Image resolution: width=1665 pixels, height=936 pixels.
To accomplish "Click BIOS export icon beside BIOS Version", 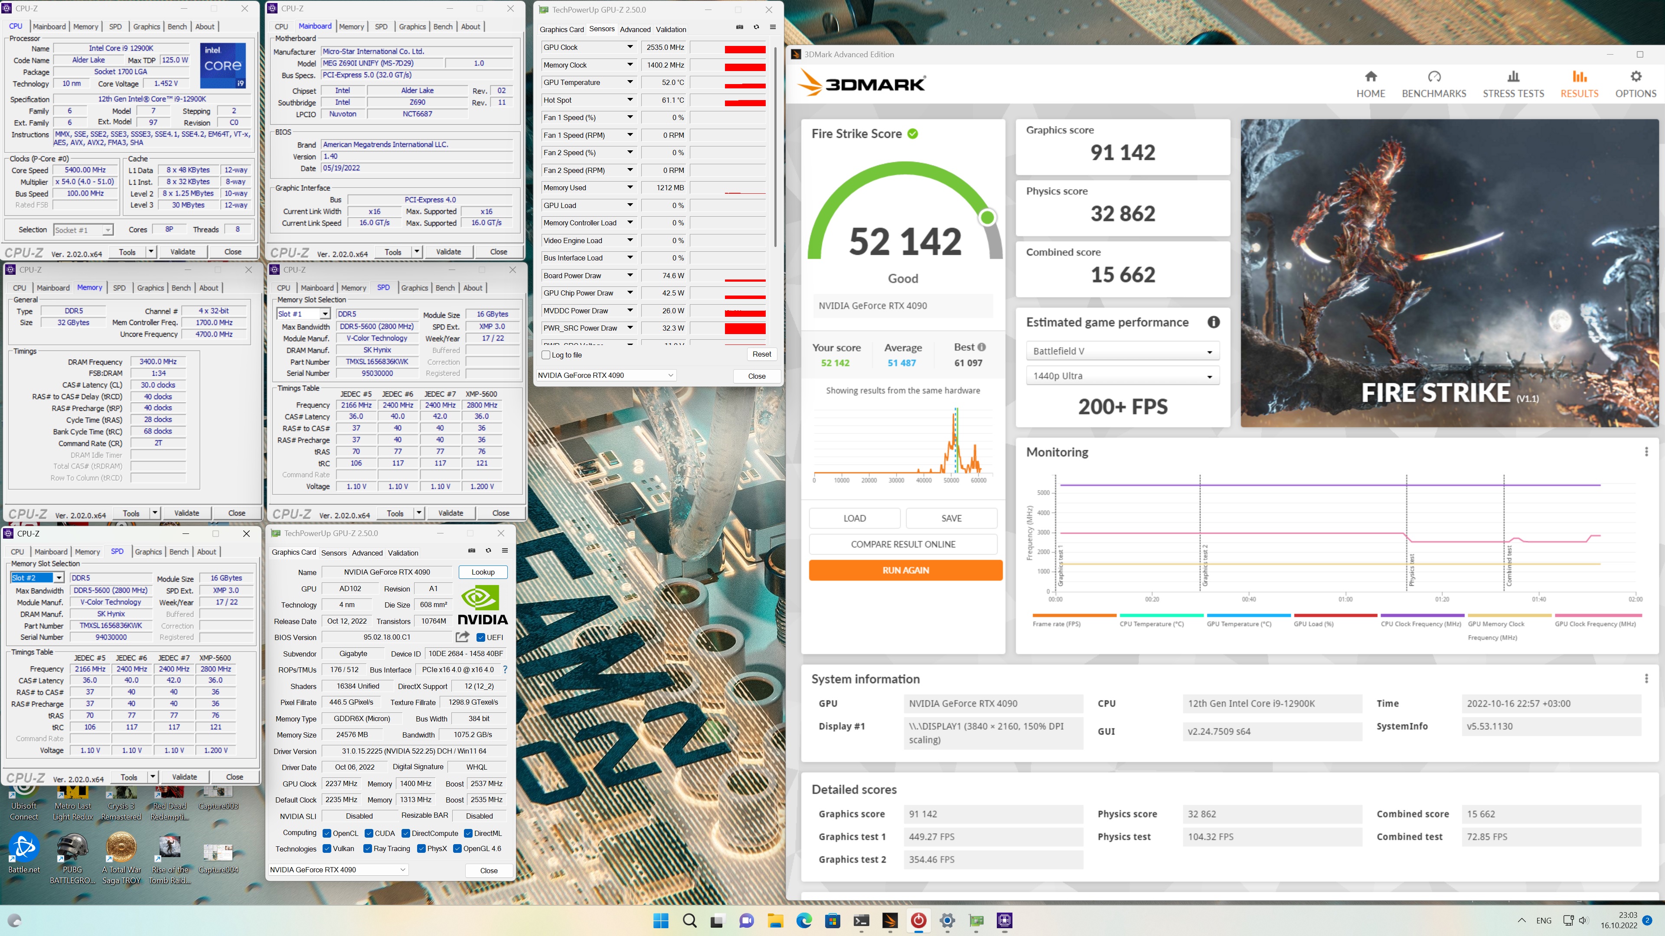I will tap(462, 637).
